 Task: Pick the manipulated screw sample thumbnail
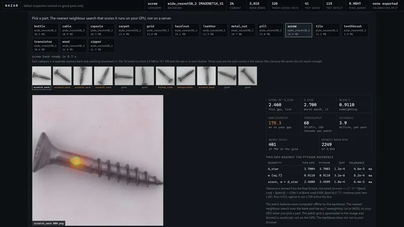(x=186, y=78)
